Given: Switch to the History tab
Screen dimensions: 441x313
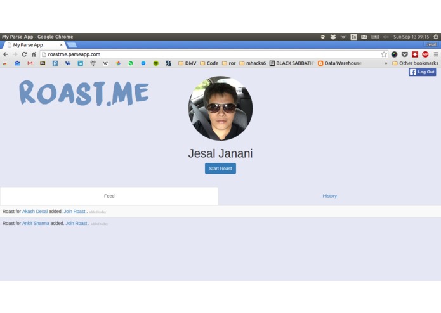Looking at the screenshot, I should click(329, 196).
